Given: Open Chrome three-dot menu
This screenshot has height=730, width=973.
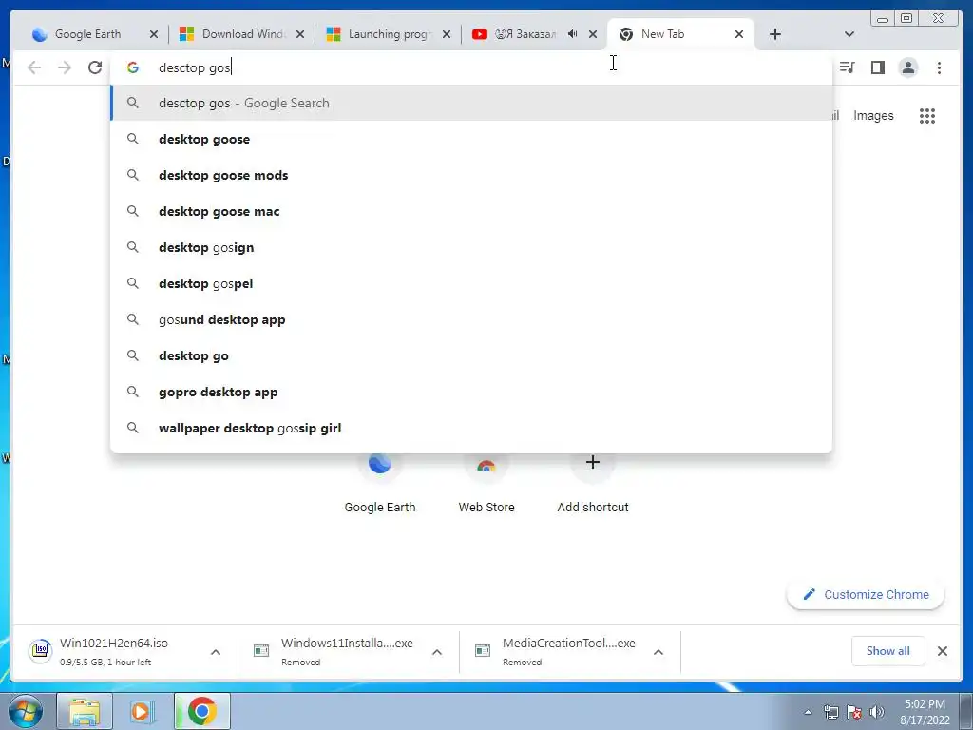Looking at the screenshot, I should coord(939,67).
